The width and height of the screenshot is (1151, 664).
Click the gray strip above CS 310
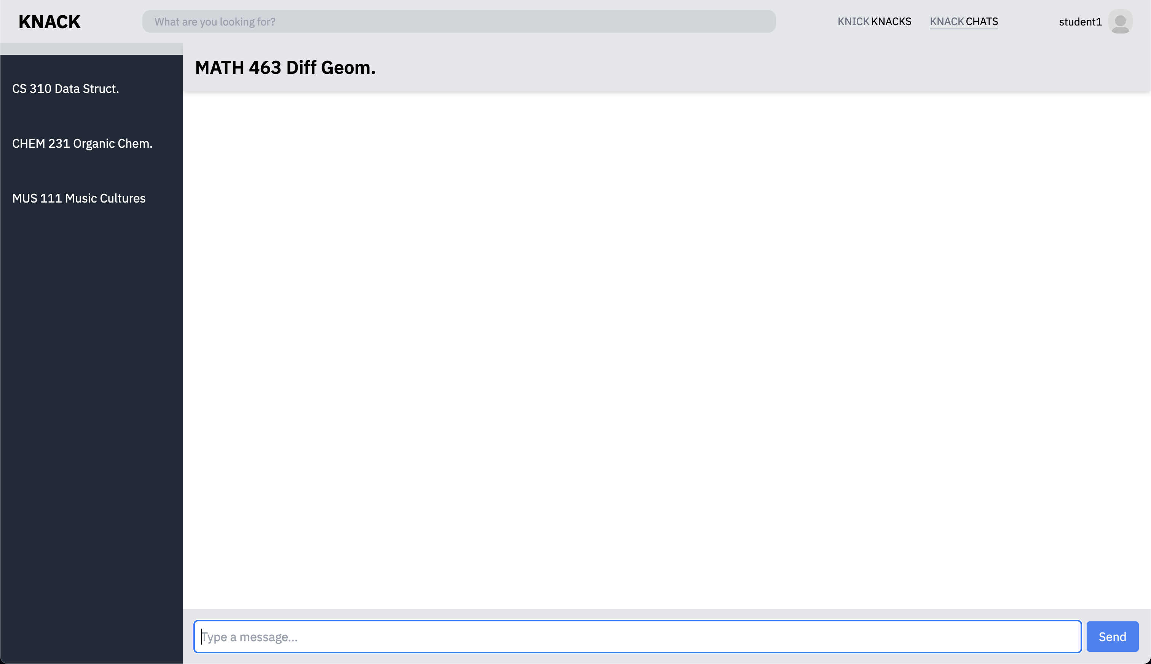point(91,48)
